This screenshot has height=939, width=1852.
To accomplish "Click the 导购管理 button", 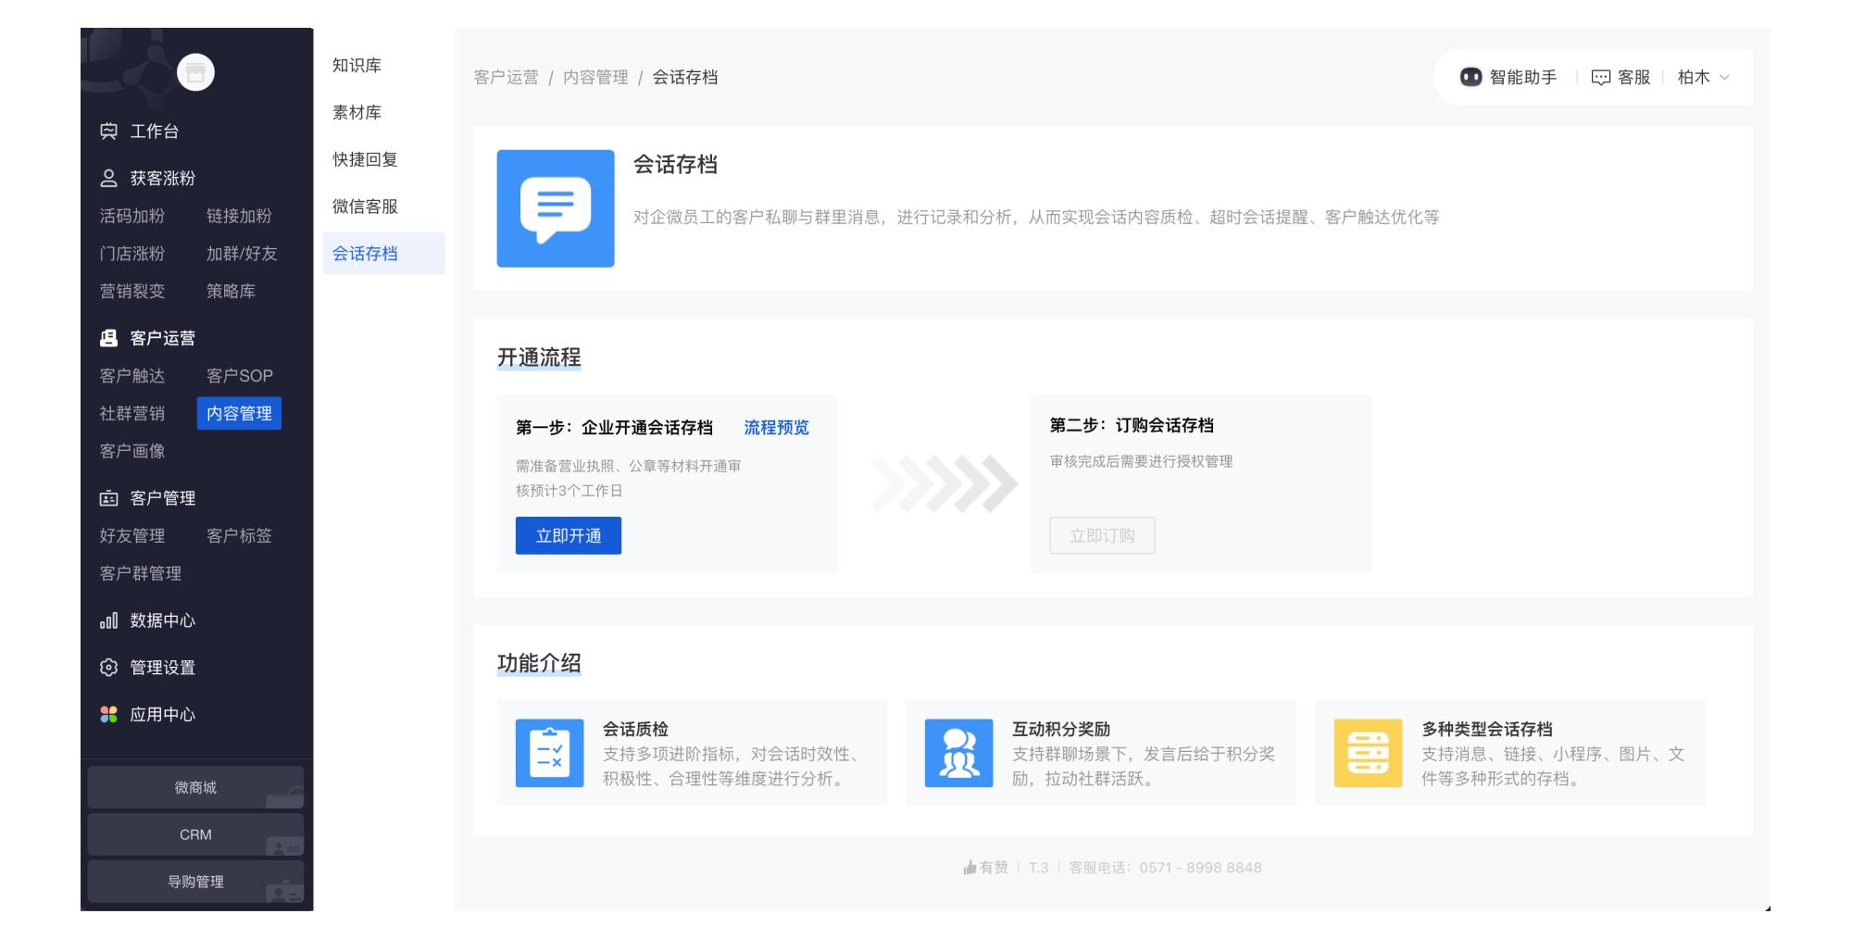I will click(x=195, y=882).
